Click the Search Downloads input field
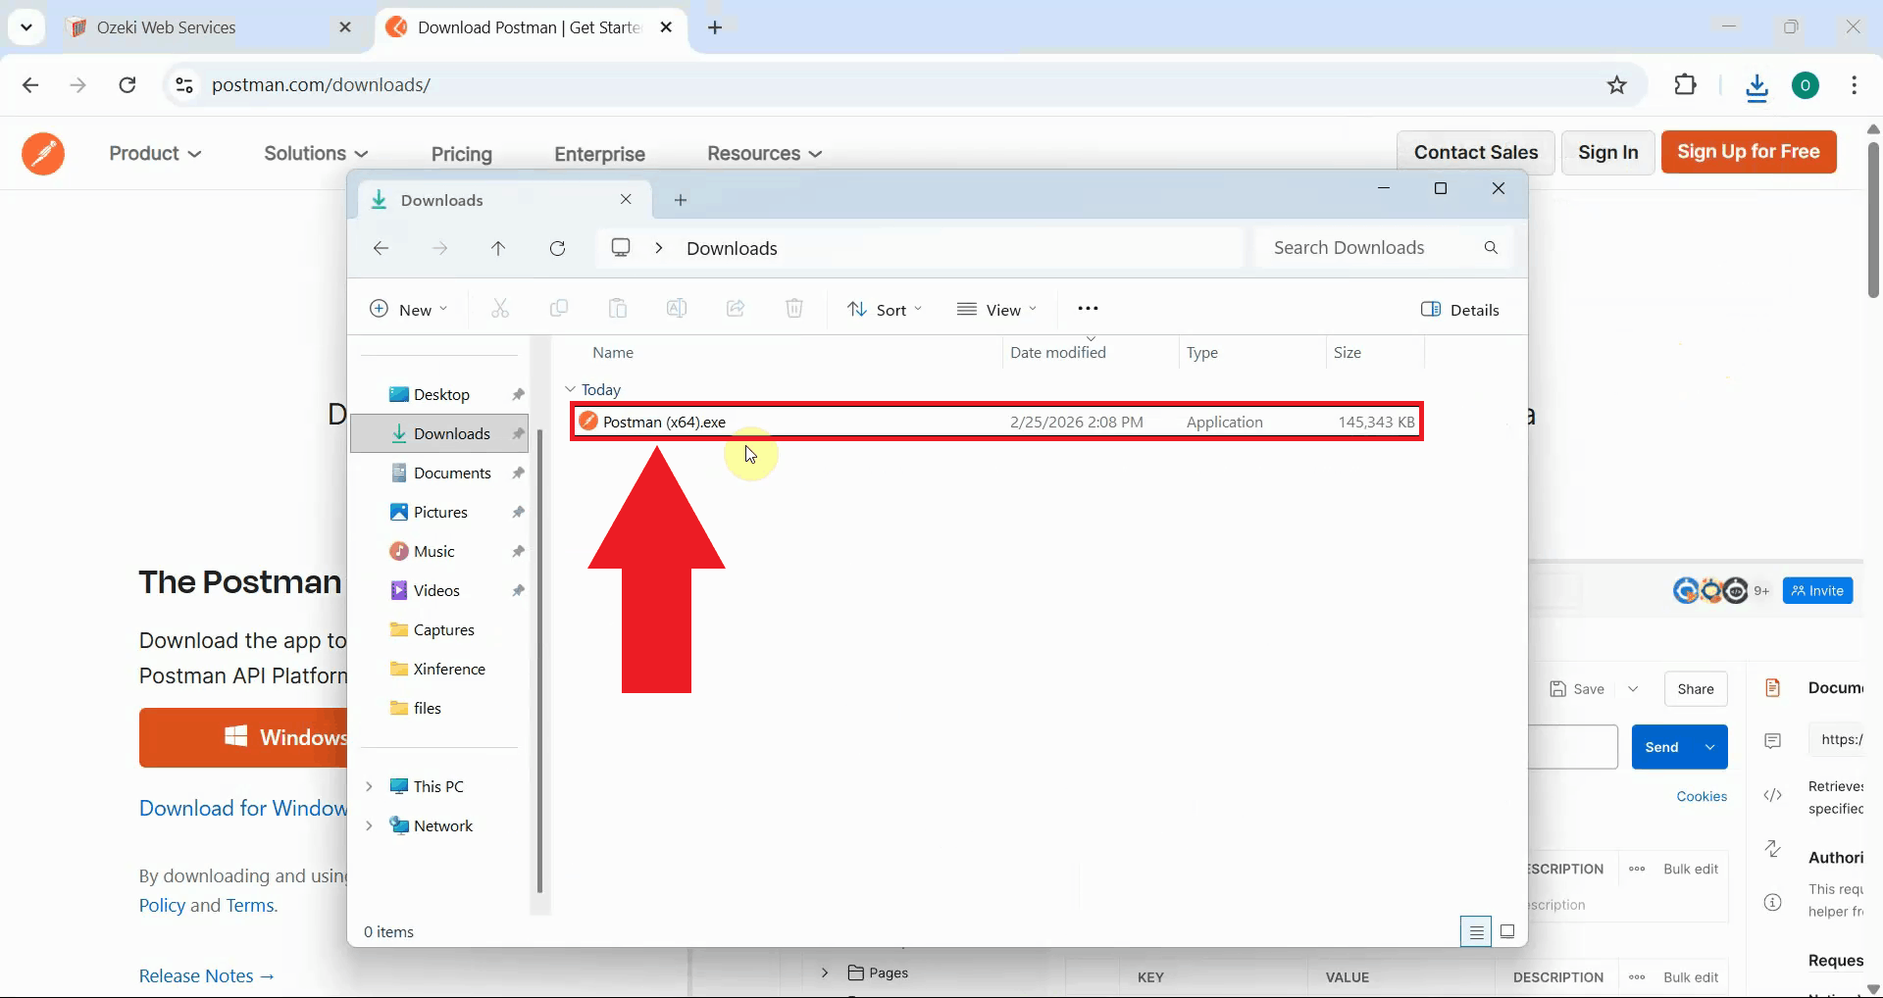 coord(1373,247)
